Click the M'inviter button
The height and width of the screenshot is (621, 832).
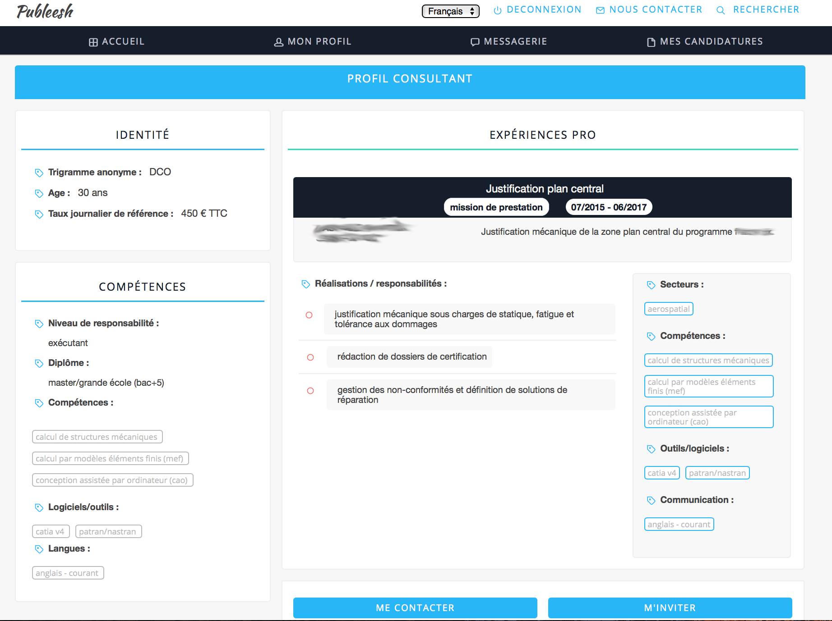pos(670,608)
